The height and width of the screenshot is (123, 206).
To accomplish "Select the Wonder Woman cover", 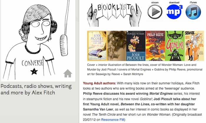I will point(136,46).
